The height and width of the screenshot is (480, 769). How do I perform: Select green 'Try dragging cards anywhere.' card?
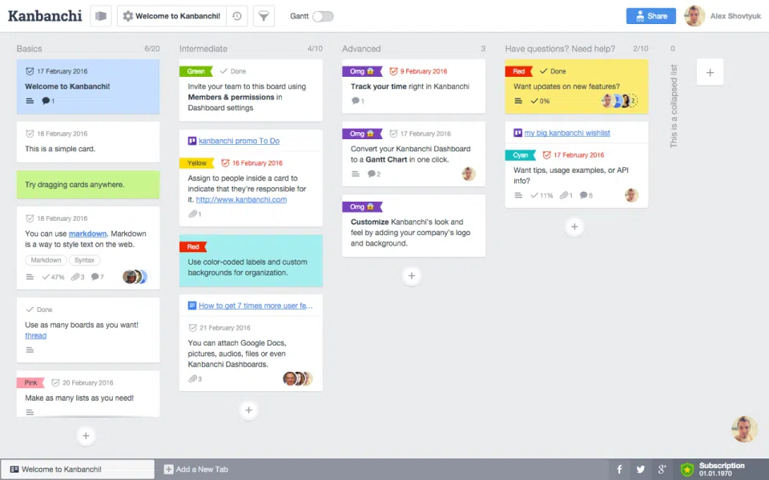(88, 185)
